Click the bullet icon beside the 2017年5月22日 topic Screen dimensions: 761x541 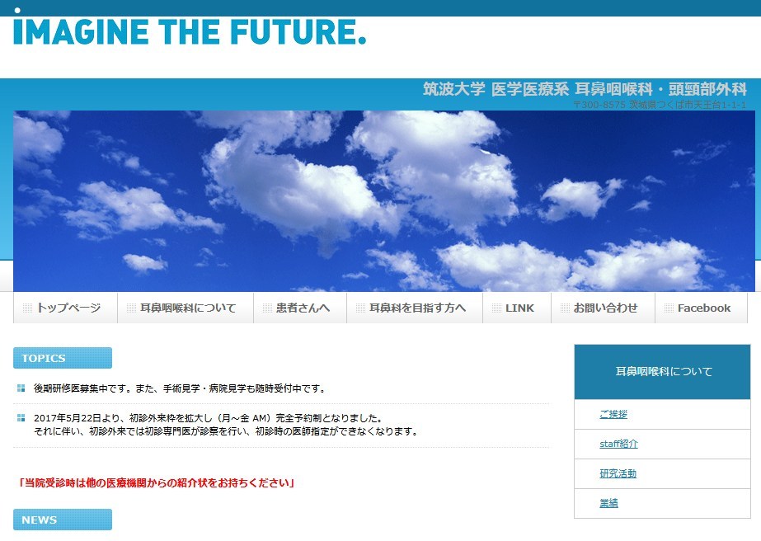(21, 418)
